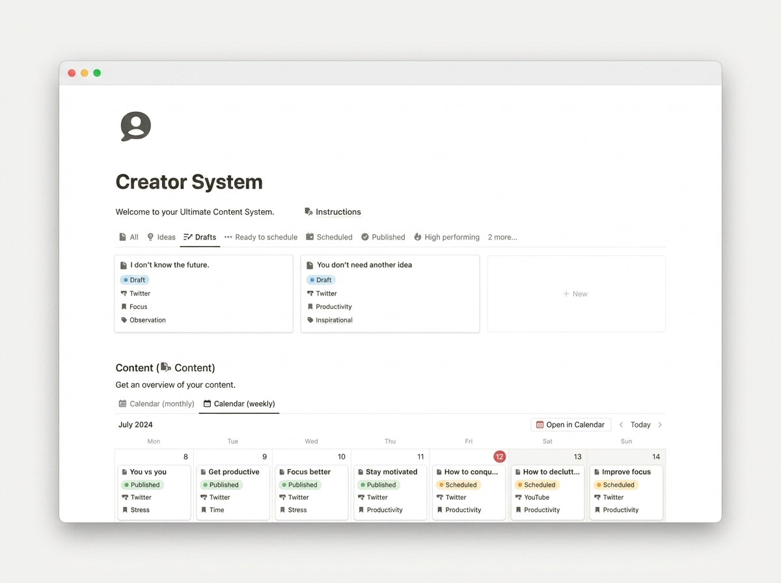The image size is (781, 583).
Task: Click the Content database icon in heading
Action: (165, 368)
